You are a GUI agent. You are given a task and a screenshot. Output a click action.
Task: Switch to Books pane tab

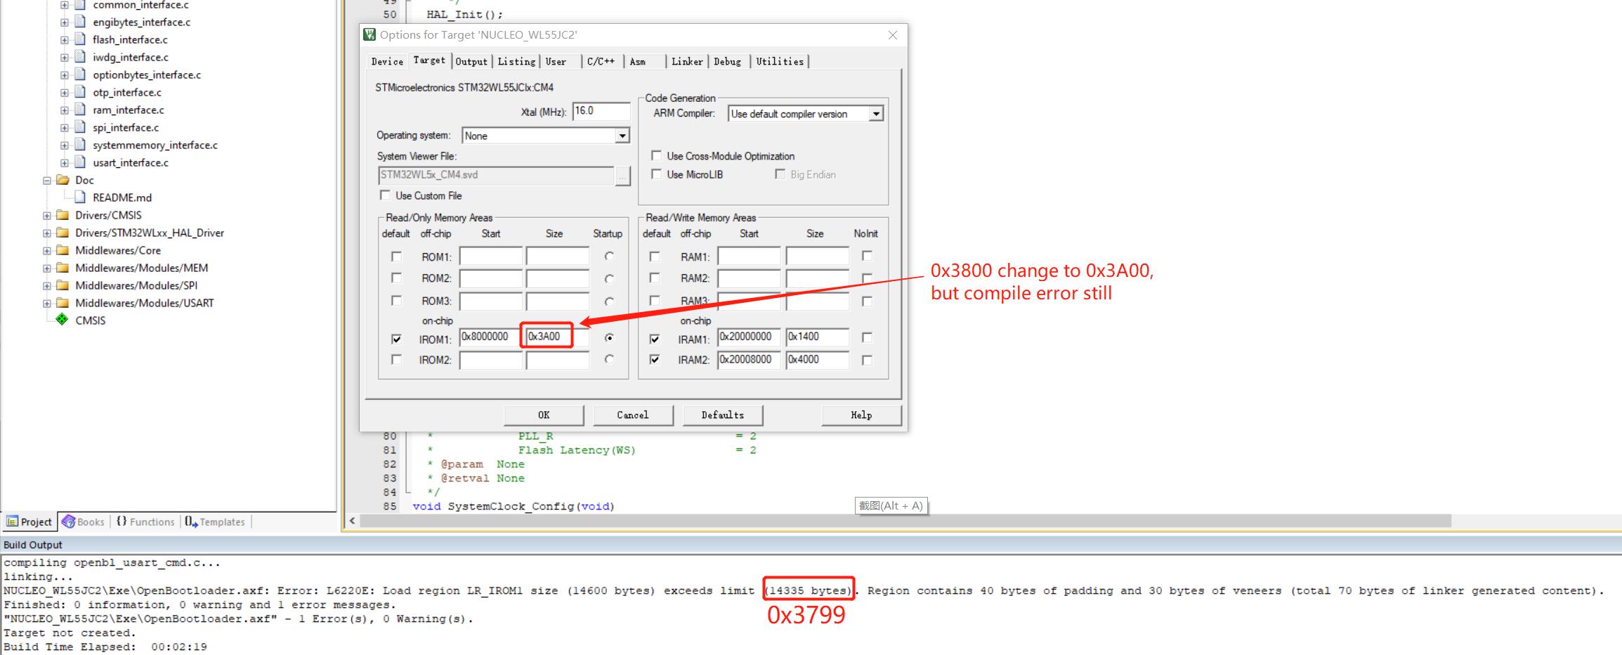point(84,521)
